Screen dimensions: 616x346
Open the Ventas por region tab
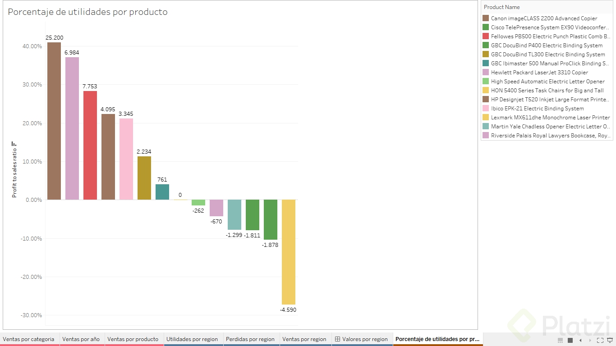[x=305, y=339]
